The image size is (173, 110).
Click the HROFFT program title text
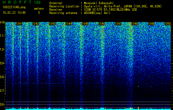tap(17, 2)
